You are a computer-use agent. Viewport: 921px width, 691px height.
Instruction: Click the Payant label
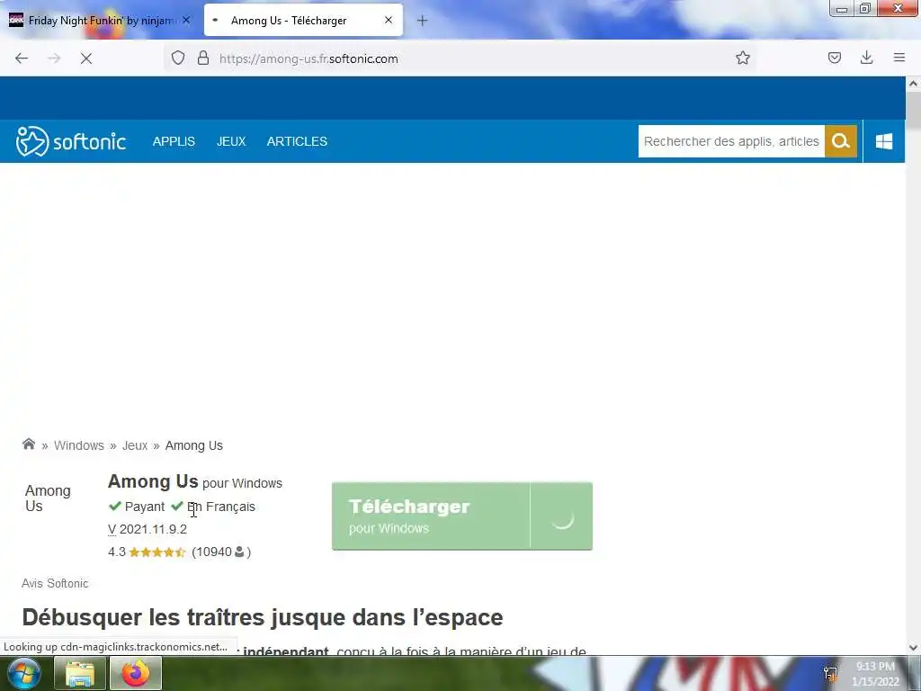137,507
